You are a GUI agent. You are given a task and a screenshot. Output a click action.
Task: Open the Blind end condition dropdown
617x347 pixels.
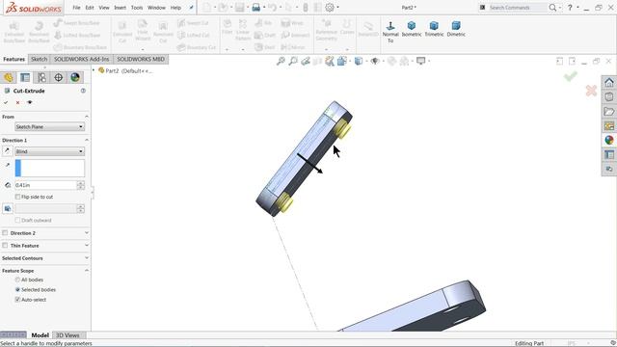tap(49, 151)
